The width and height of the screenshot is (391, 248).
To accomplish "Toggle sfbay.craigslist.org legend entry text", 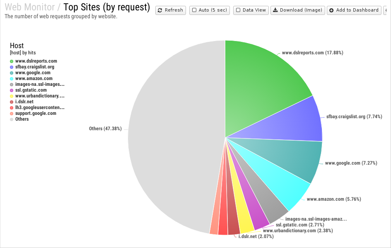I will click(x=35, y=67).
